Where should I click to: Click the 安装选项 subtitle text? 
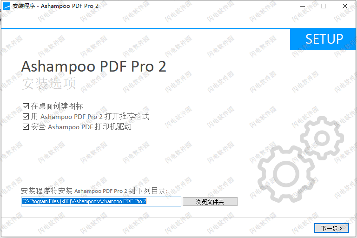click(48, 83)
